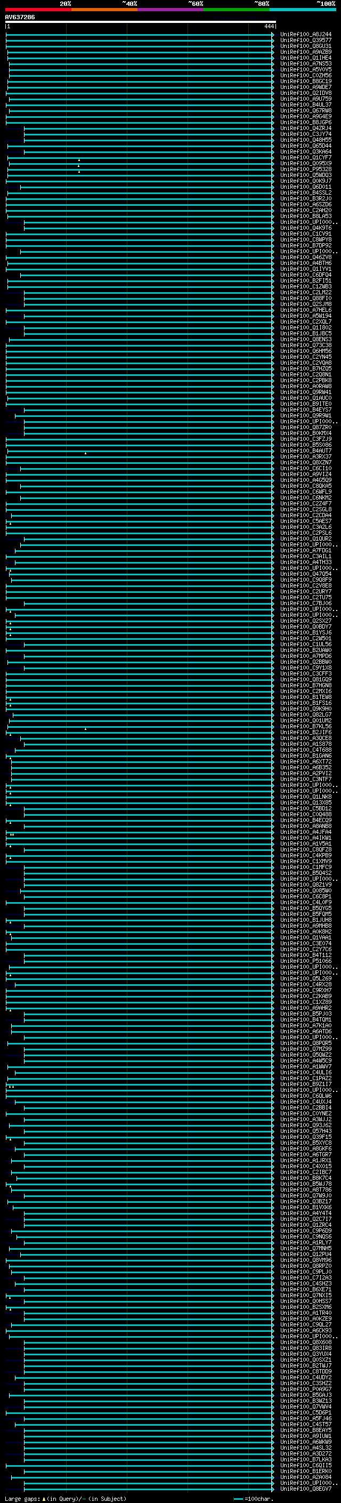Pick entry UniRef100_B9ITE0

pos(306,404)
